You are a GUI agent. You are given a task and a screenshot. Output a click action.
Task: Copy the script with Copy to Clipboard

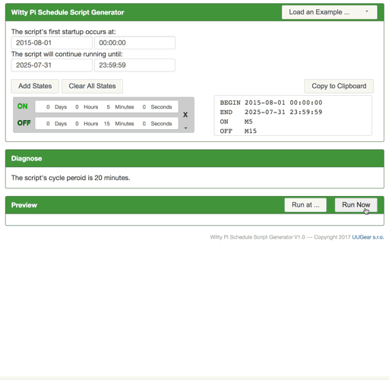[339, 86]
